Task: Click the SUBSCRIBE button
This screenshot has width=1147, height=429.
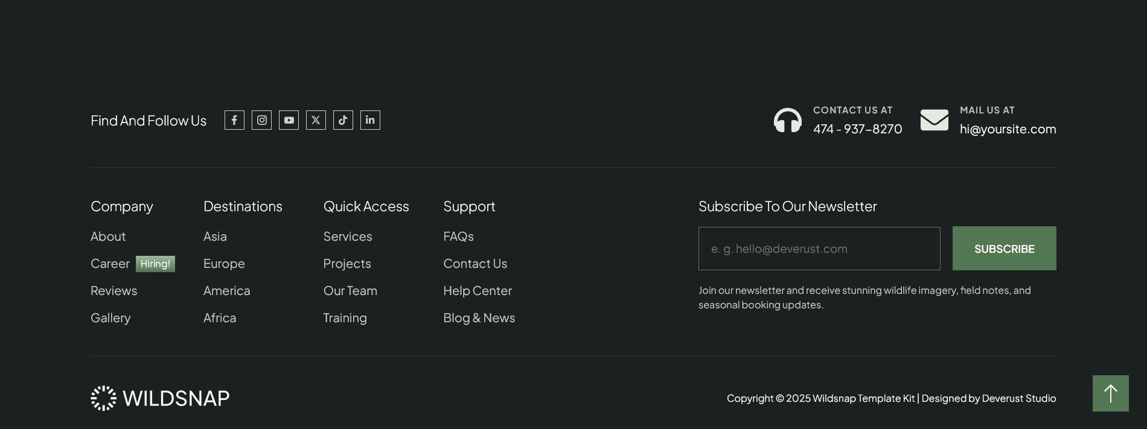Action: [1005, 249]
